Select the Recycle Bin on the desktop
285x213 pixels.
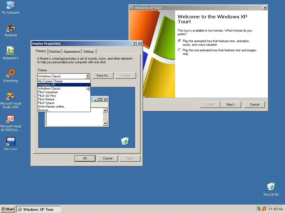point(271,189)
